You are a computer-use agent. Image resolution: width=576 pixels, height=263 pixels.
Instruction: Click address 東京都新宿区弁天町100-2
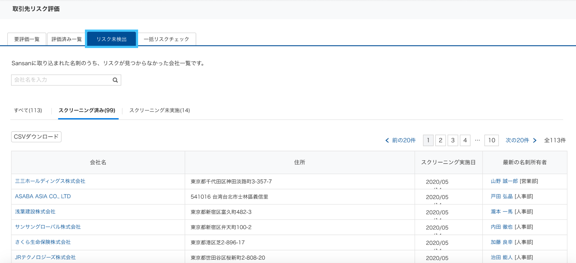point(221,227)
